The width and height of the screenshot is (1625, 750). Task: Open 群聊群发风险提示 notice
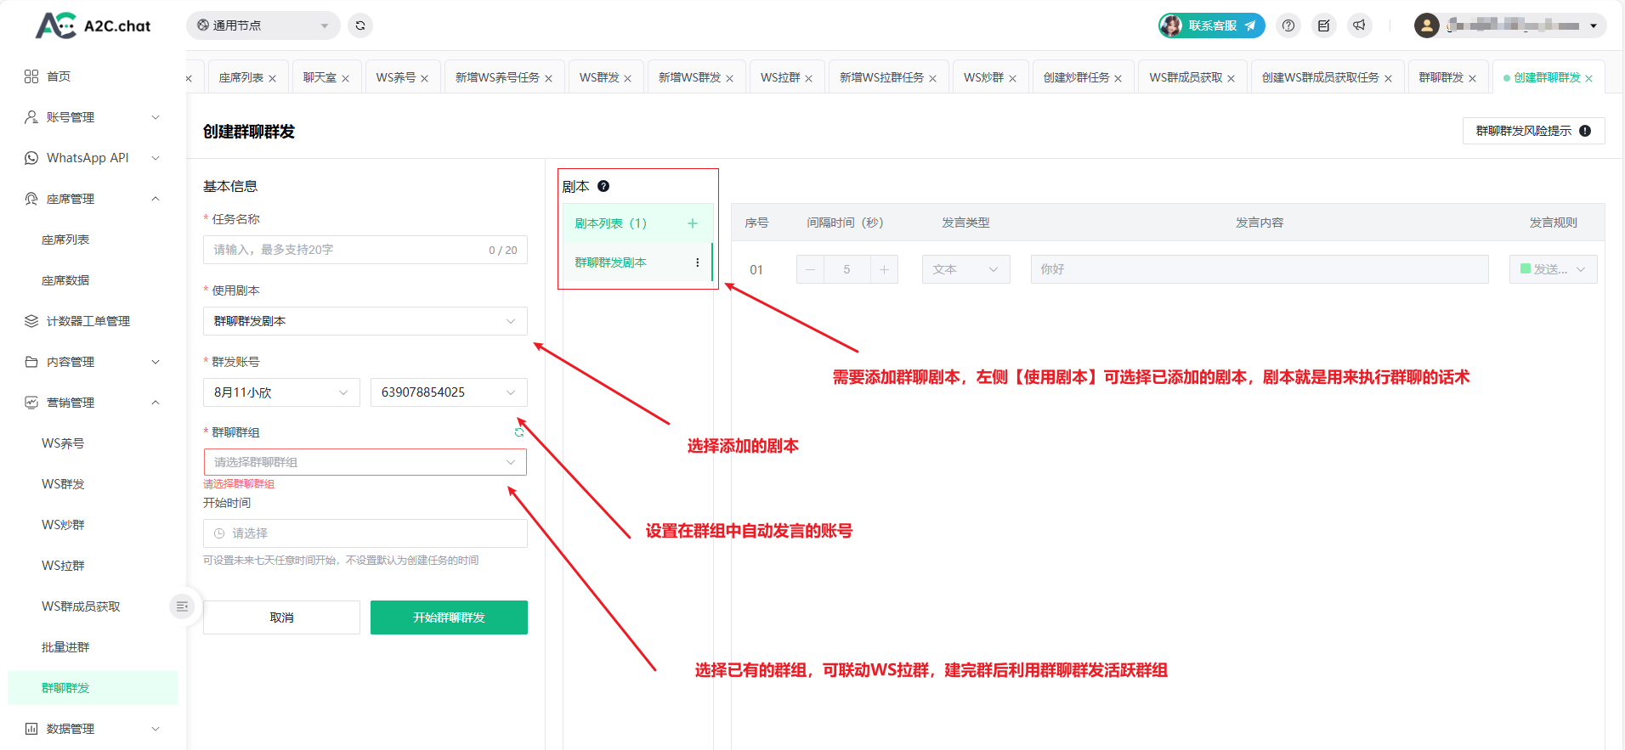[x=1532, y=131]
